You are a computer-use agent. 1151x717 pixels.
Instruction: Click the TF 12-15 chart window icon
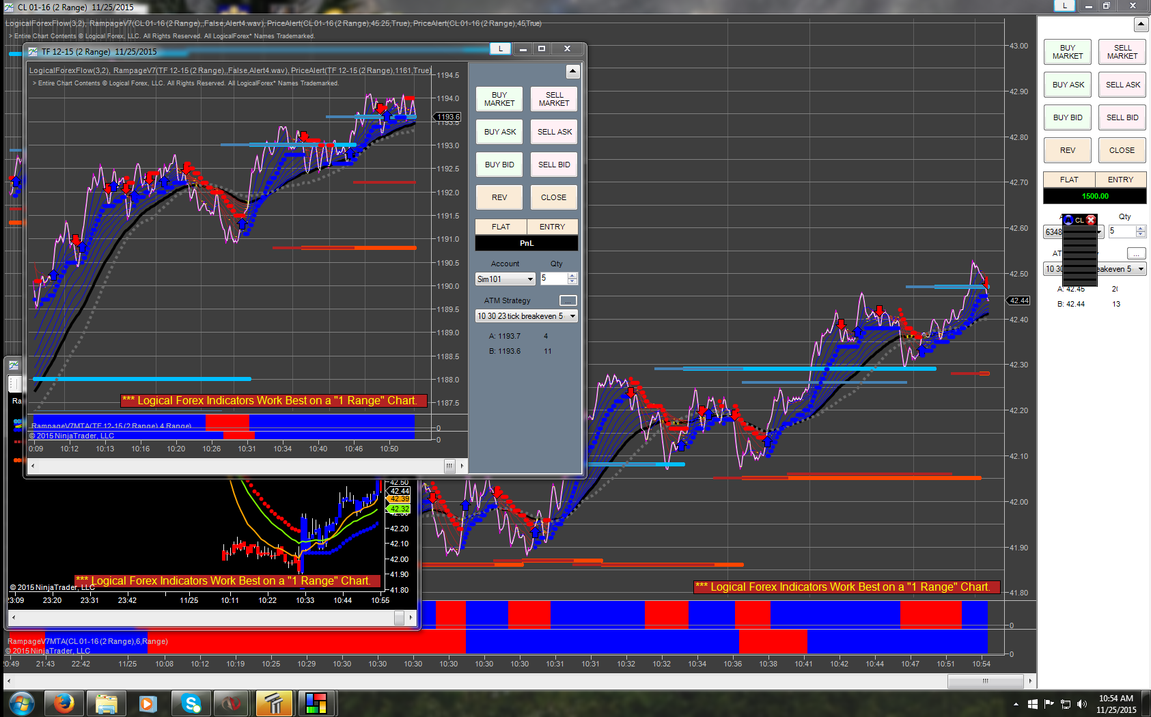pyautogui.click(x=33, y=51)
